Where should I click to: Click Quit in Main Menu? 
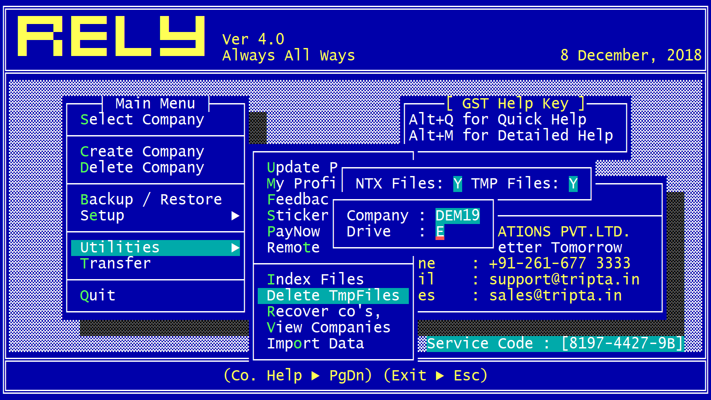click(x=98, y=296)
